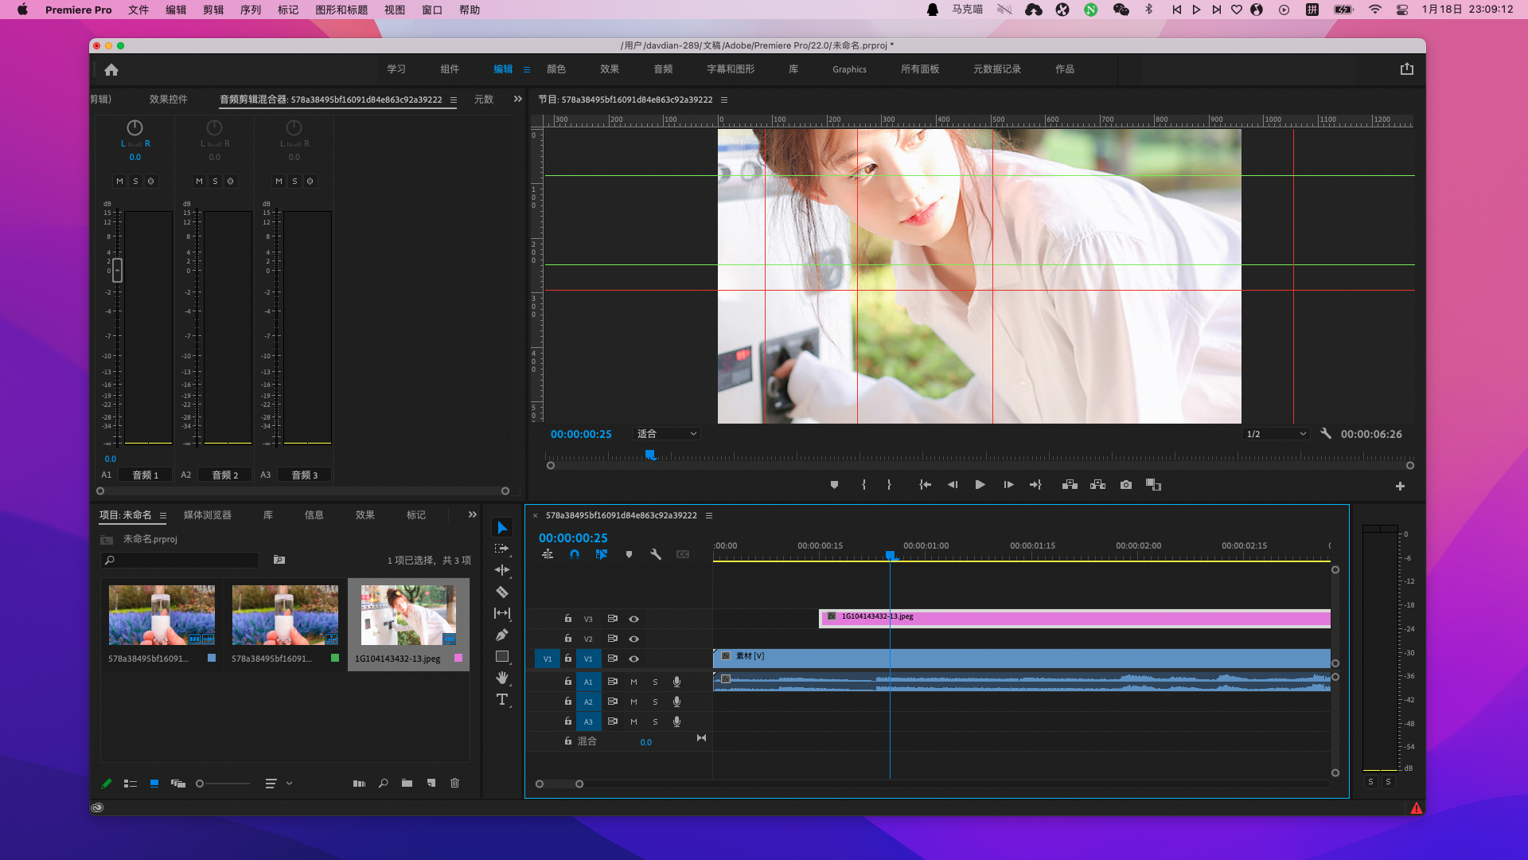The width and height of the screenshot is (1528, 860).
Task: Select the 1G104143432-13.jpeg thumbnail
Action: pyautogui.click(x=408, y=616)
